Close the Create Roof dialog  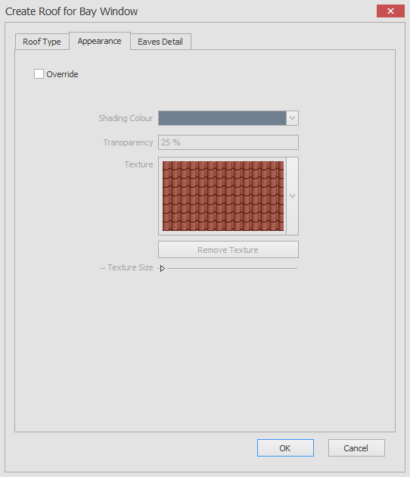[x=390, y=11]
